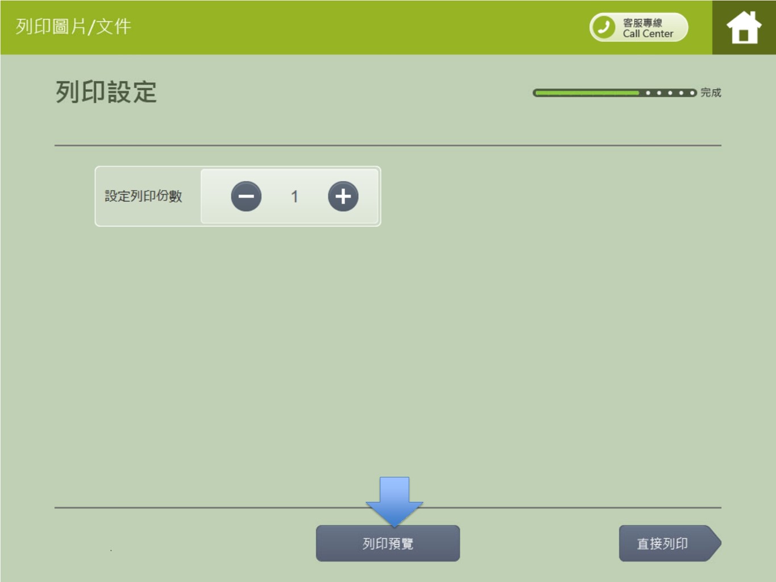The height and width of the screenshot is (582, 776).
Task: Tap the home icon
Action: (744, 27)
